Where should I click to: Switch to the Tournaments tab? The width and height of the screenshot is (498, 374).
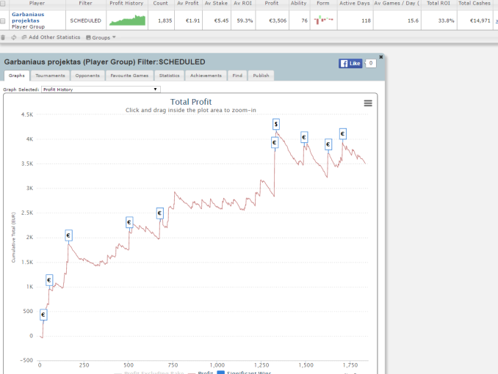[50, 75]
